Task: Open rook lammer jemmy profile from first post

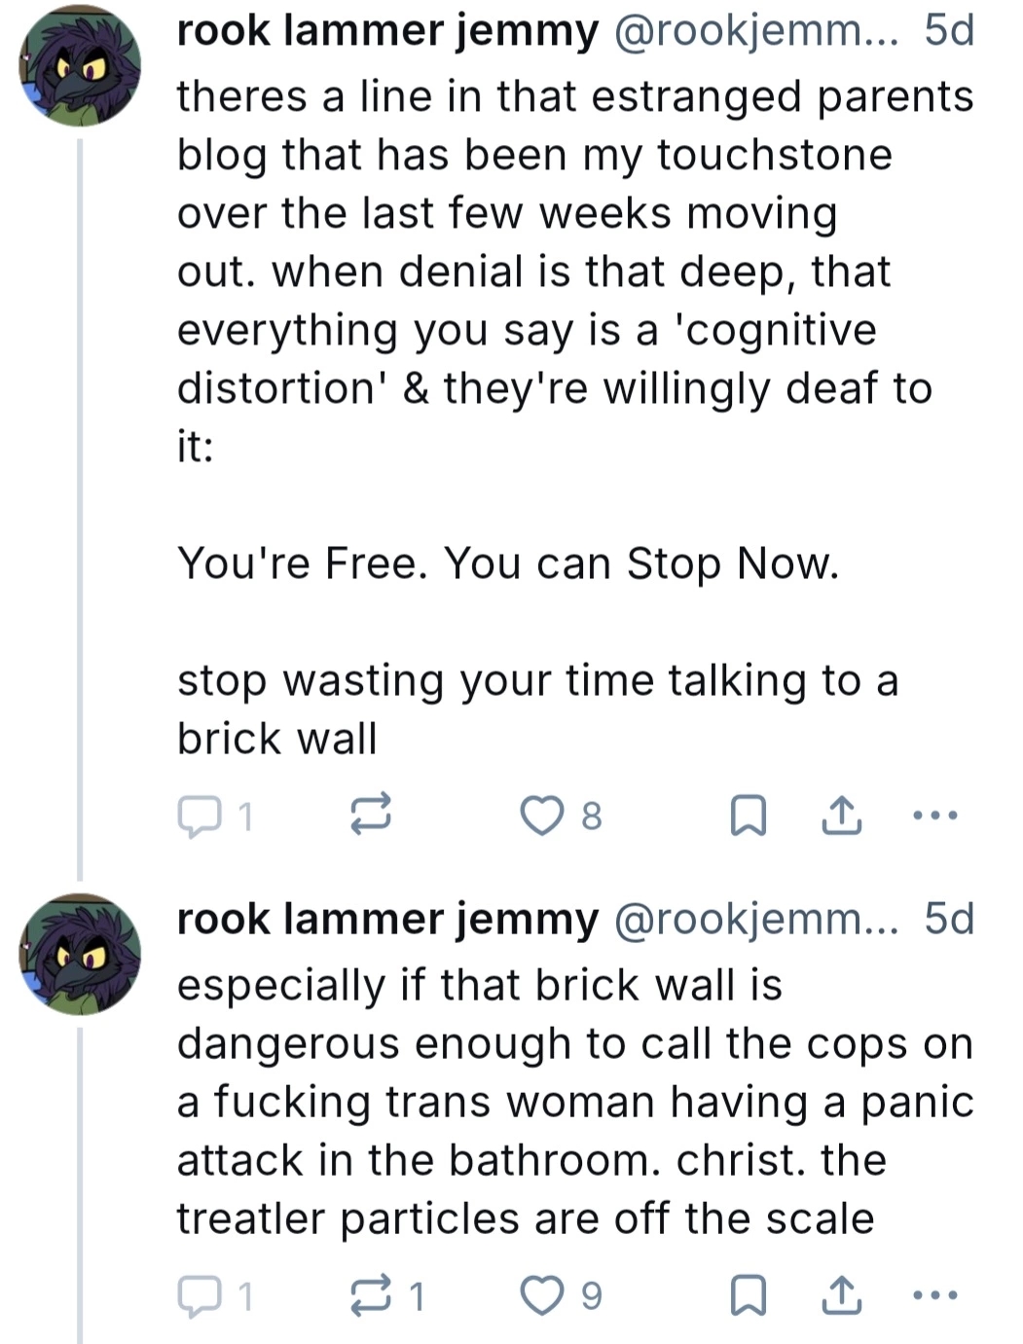Action: click(387, 31)
